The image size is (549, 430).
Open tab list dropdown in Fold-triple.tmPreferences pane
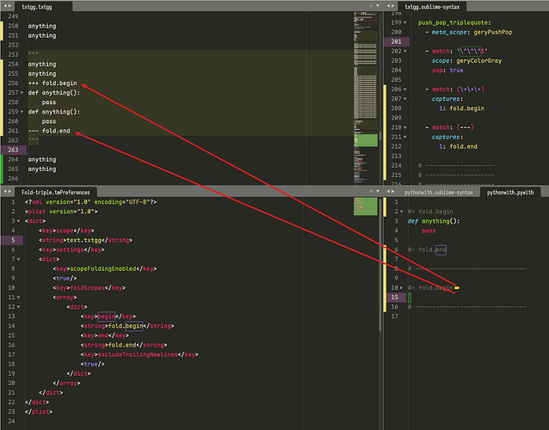pyautogui.click(x=378, y=192)
